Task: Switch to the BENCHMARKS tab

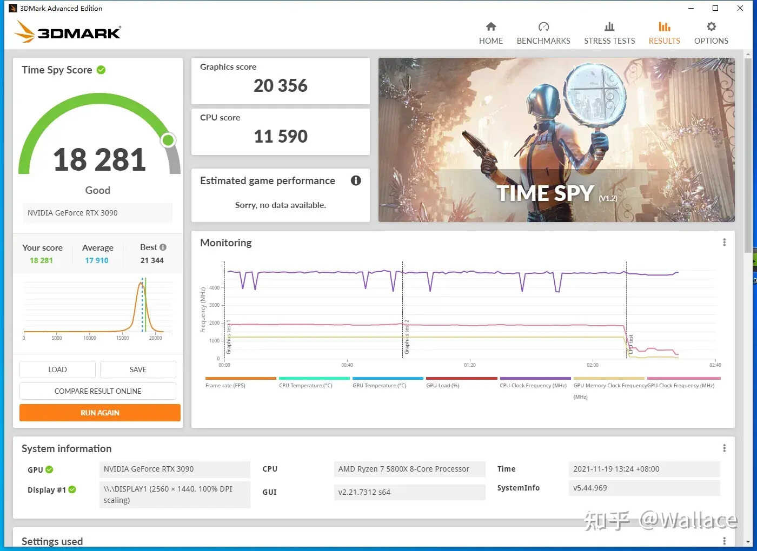Action: coord(543,33)
